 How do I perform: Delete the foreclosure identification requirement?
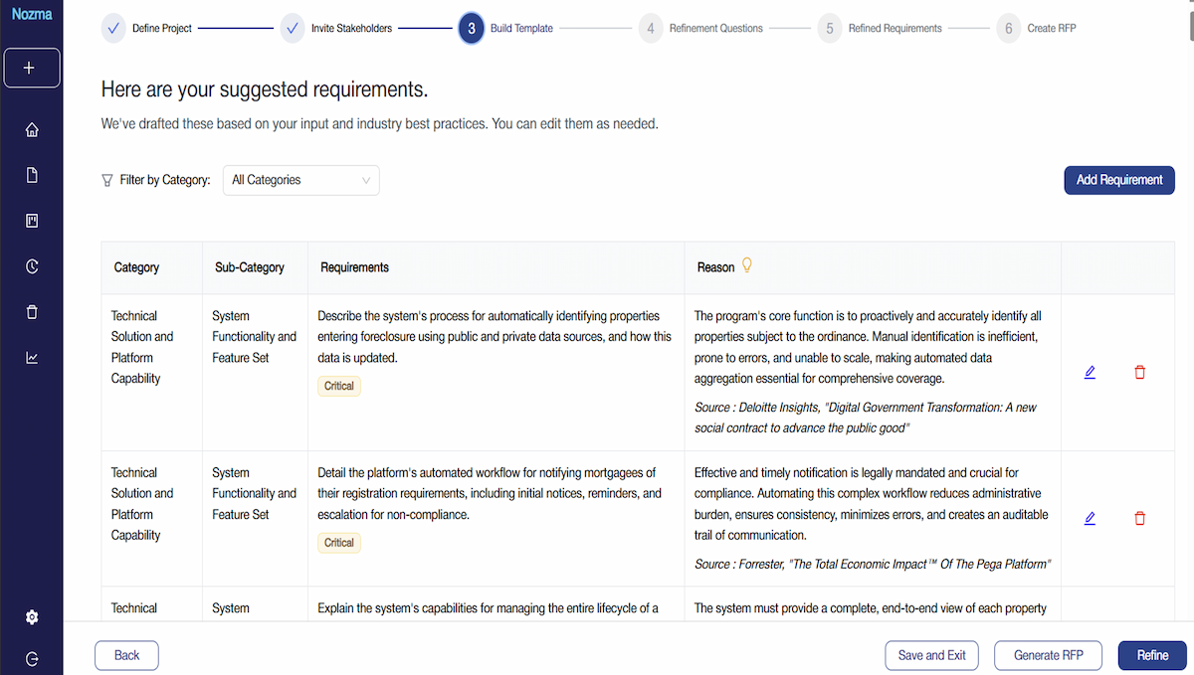coord(1140,373)
